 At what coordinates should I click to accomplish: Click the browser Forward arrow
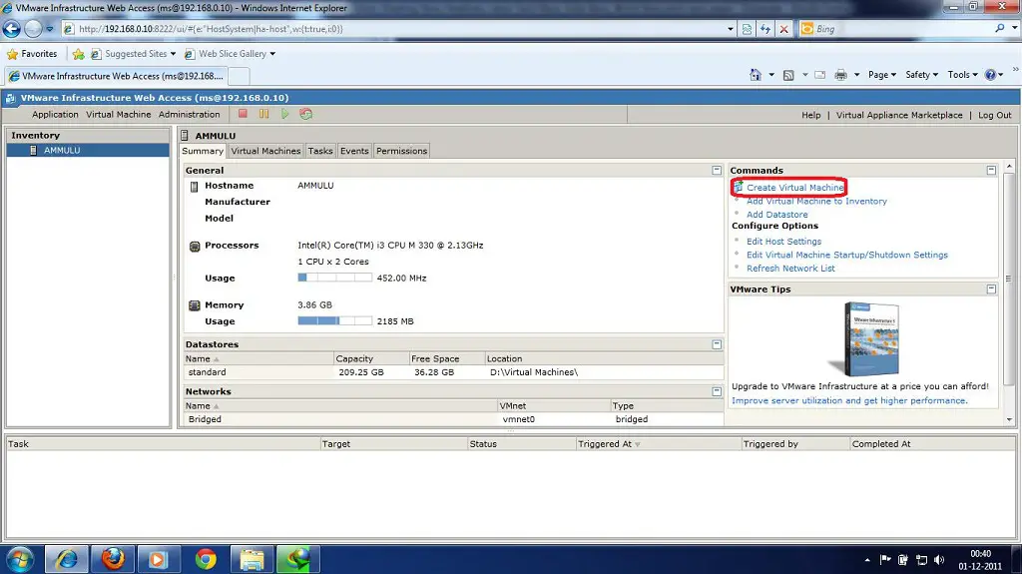[x=33, y=29]
